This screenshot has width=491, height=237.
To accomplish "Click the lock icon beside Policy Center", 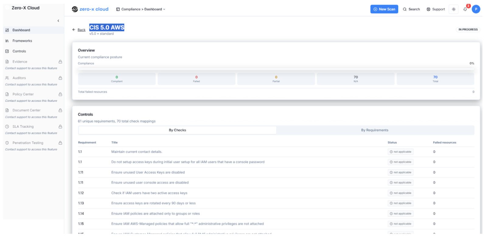I will (60, 94).
